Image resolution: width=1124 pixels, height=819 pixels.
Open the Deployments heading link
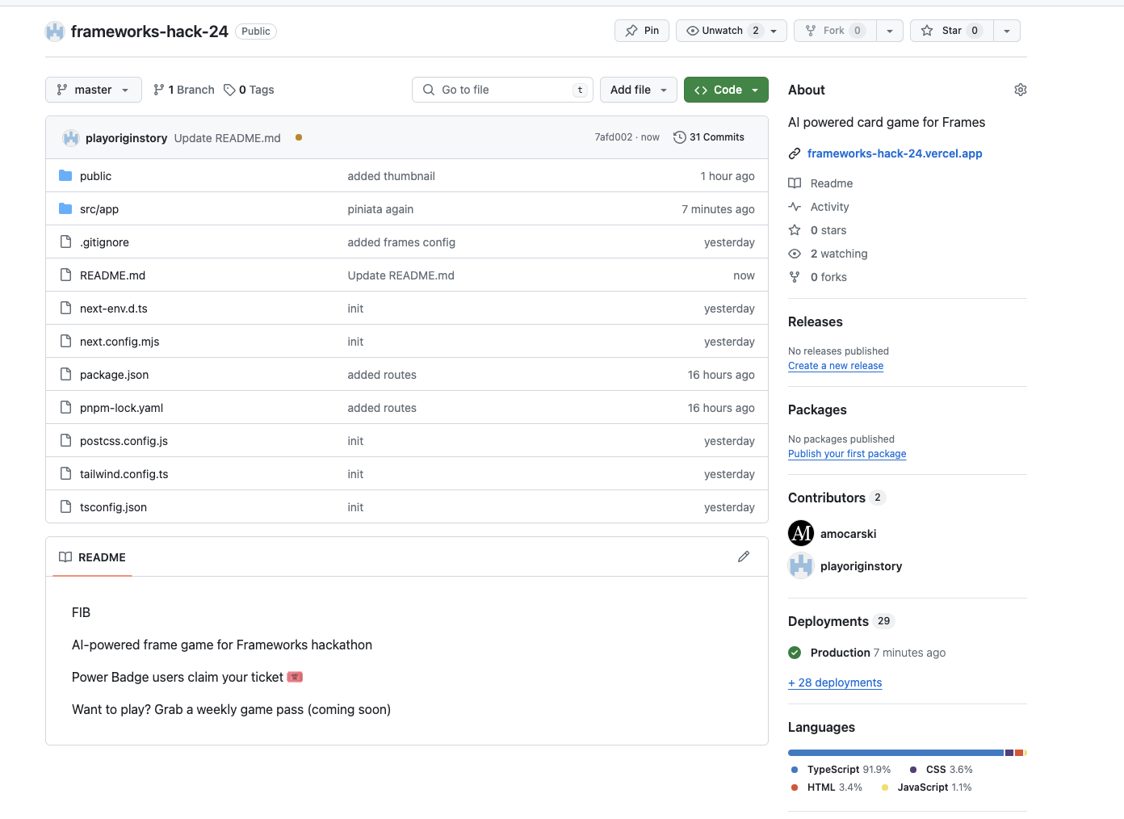(x=841, y=621)
